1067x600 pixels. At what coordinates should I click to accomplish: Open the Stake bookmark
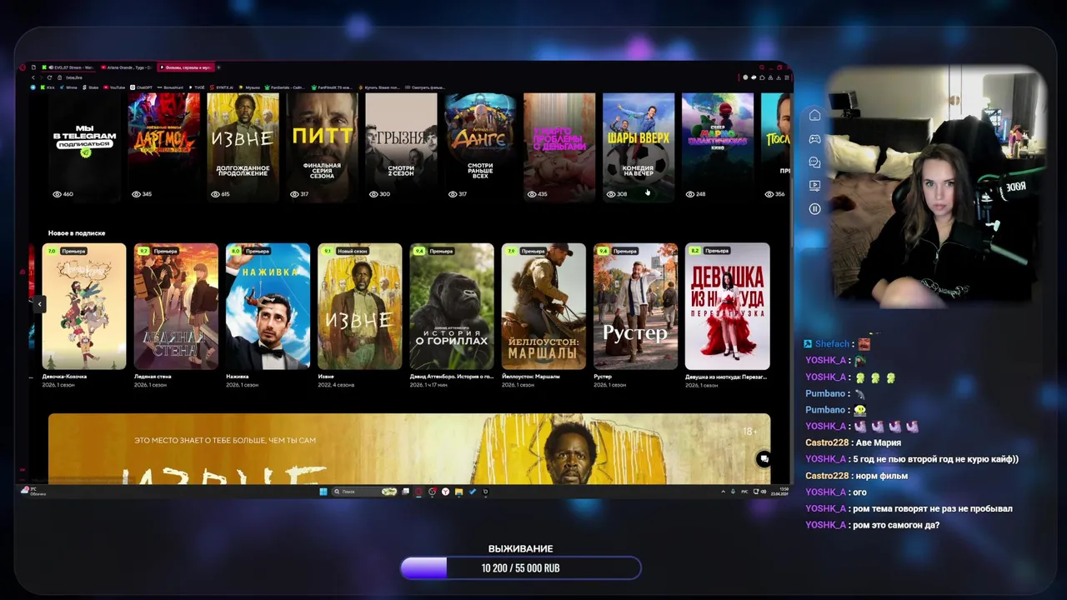90,87
